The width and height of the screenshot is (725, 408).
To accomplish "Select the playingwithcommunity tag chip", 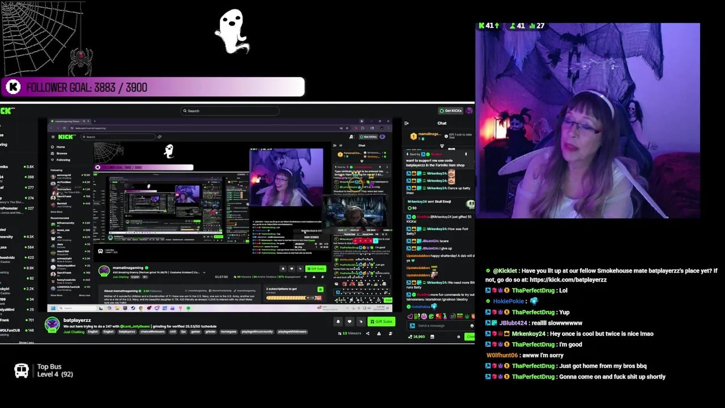I will coord(257,331).
